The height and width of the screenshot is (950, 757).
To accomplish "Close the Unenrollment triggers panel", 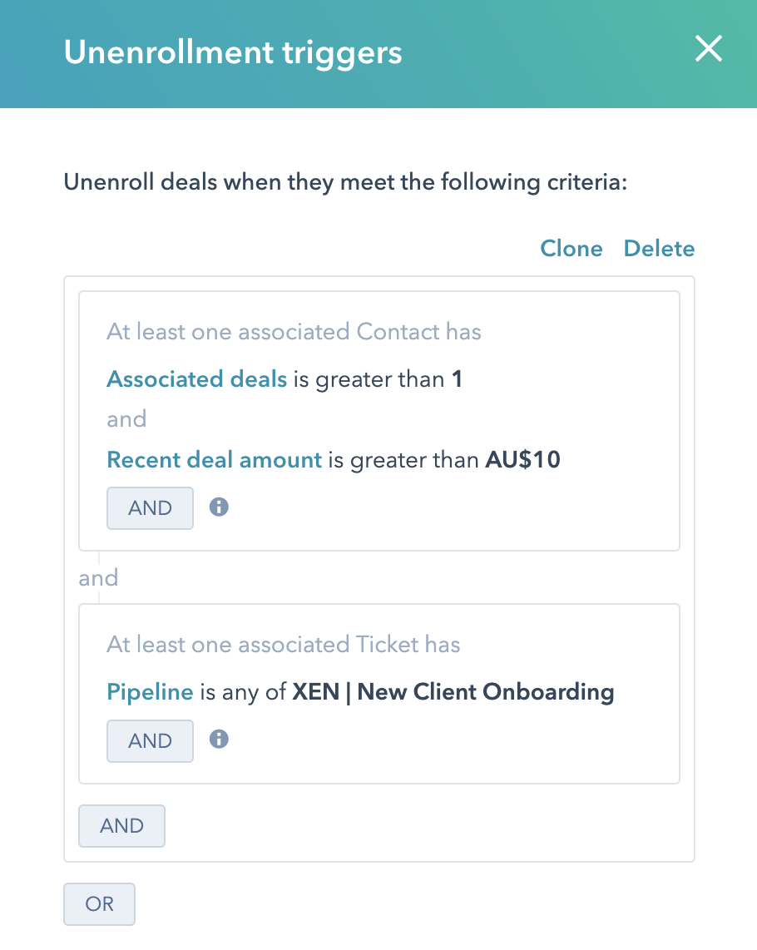I will tap(708, 51).
